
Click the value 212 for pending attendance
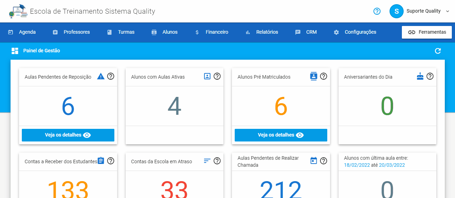(x=281, y=190)
